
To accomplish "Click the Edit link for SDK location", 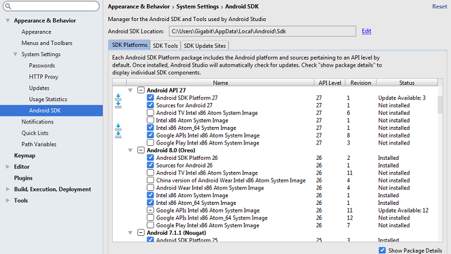I will (x=367, y=31).
